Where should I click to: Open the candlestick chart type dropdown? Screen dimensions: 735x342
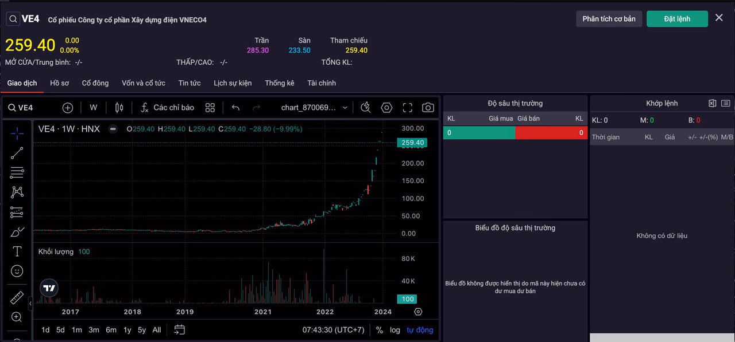click(119, 108)
